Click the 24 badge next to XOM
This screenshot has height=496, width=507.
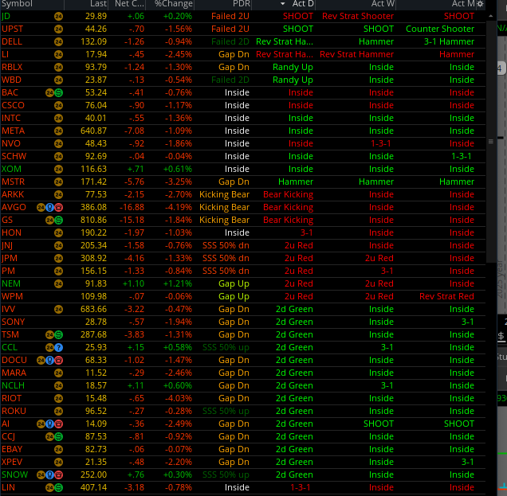point(58,170)
